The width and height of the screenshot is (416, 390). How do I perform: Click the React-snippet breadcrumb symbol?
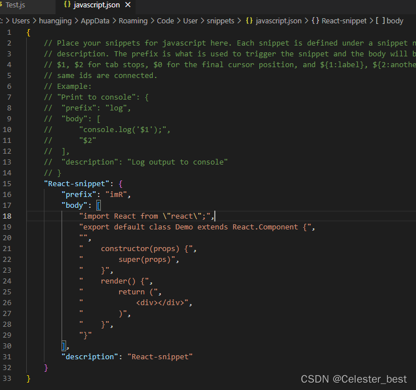[344, 20]
